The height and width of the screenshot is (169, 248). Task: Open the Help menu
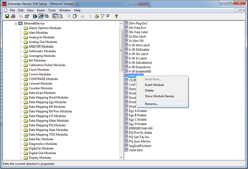click(77, 10)
